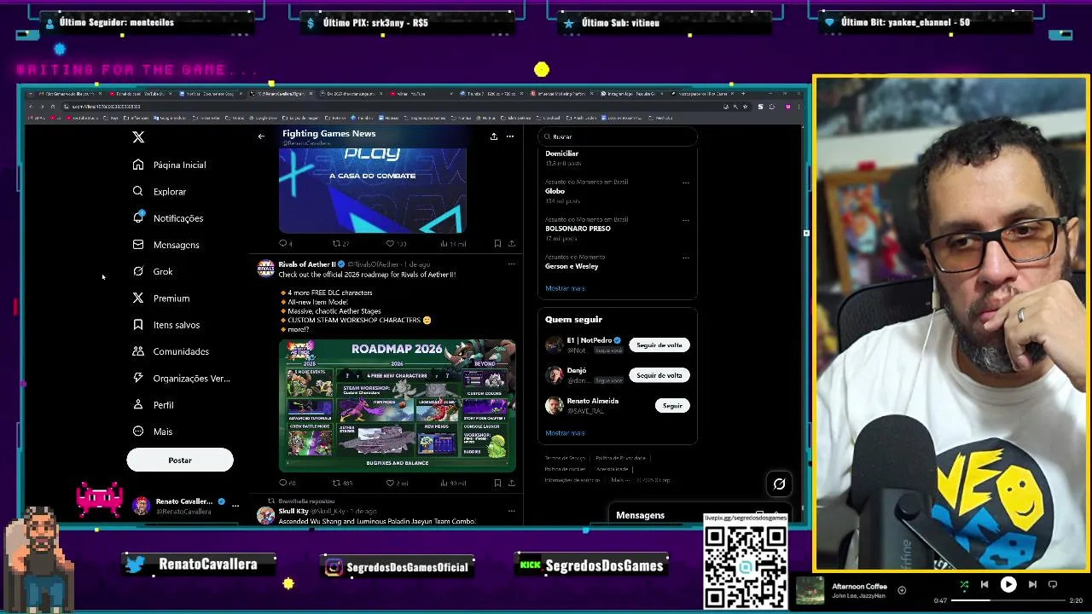Repost the Rivals of Aether II roadmap post
This screenshot has height=614, width=1092.
coord(341,483)
